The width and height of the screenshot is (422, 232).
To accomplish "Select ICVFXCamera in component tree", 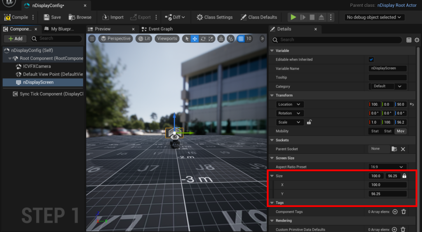I will click(37, 66).
